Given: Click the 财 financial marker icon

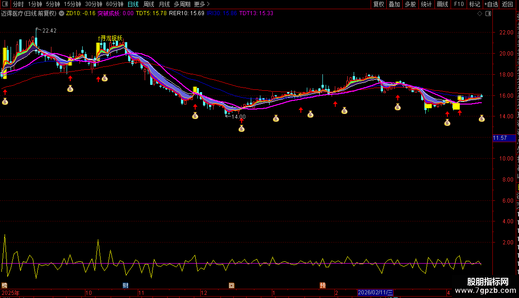Looking at the screenshot, I should pos(125,285).
